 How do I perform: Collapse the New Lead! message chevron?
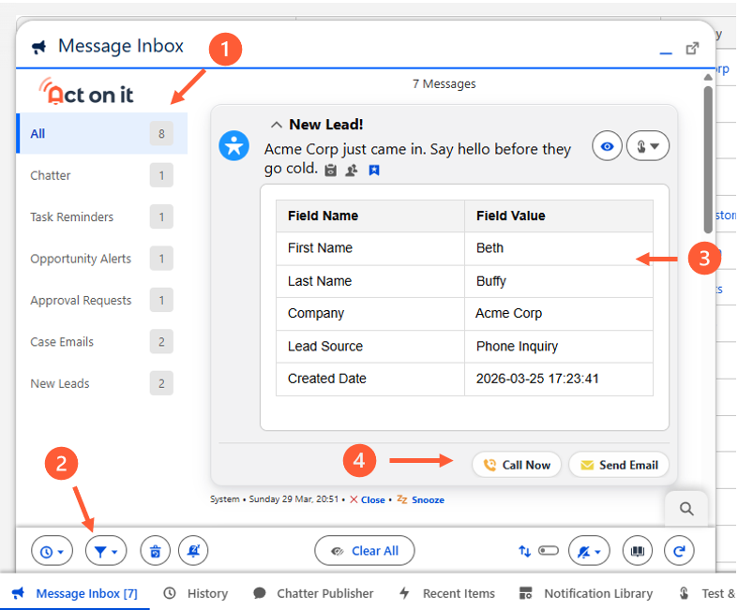tap(277, 126)
